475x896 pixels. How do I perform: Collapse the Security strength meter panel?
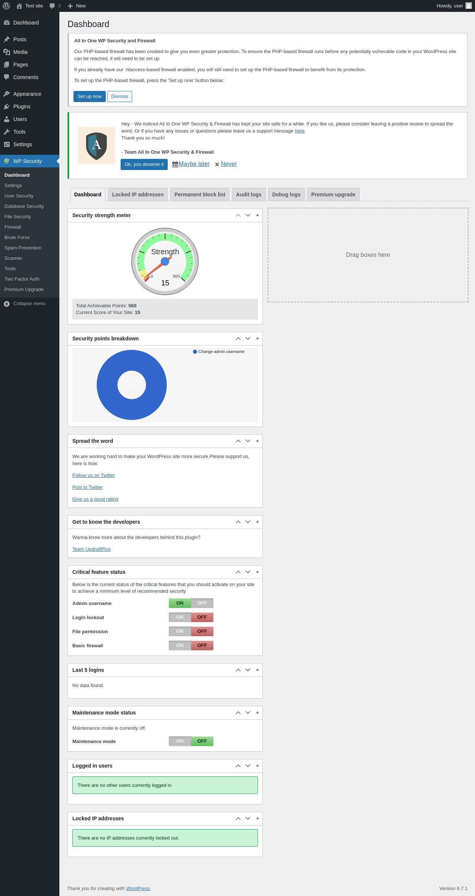pos(258,215)
